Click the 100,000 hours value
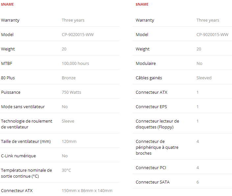 tap(76, 64)
